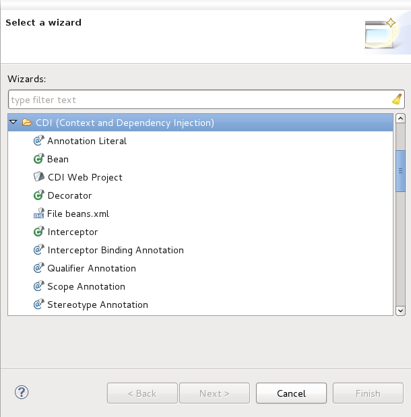411x417 pixels.
Task: Click the Stereotype Annotation icon
Action: (x=39, y=304)
